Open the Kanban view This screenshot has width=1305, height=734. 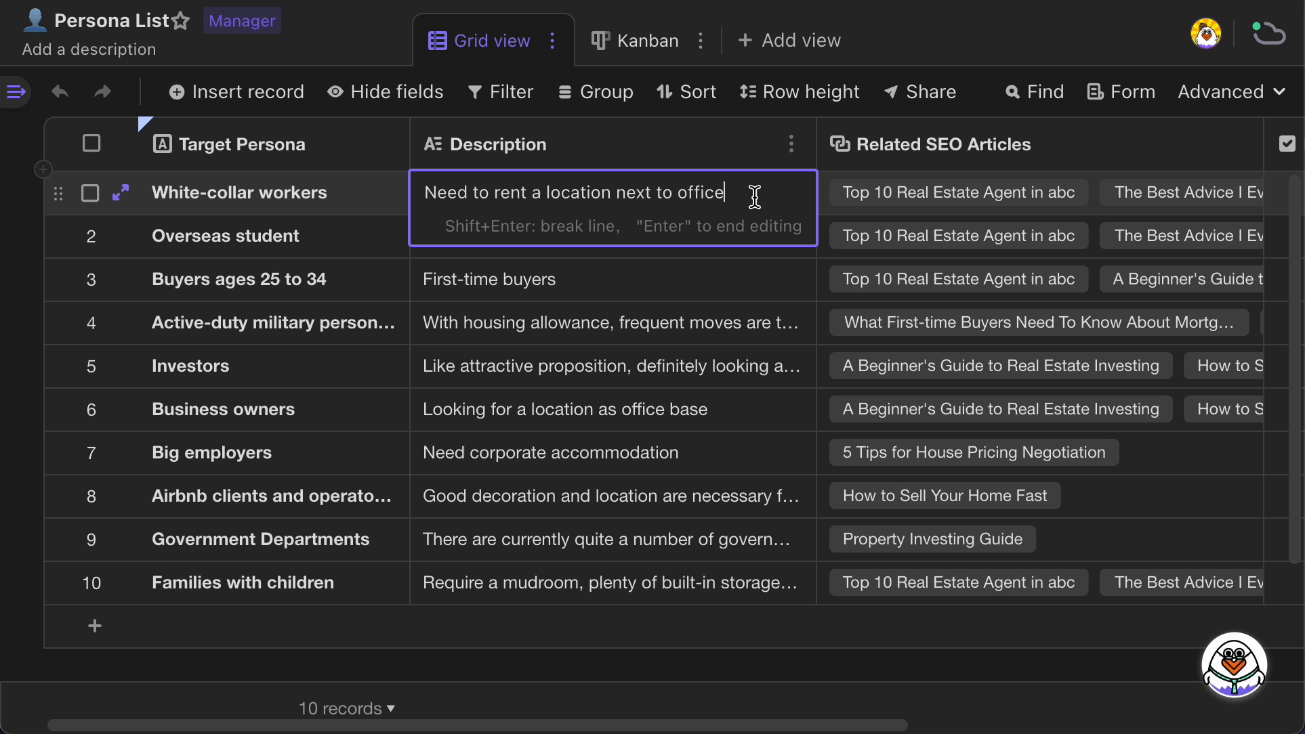pos(636,39)
